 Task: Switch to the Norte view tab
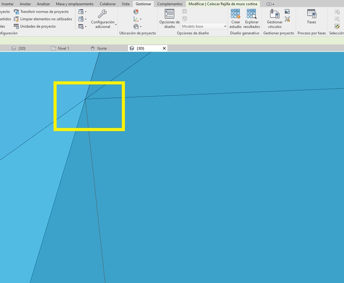[102, 48]
